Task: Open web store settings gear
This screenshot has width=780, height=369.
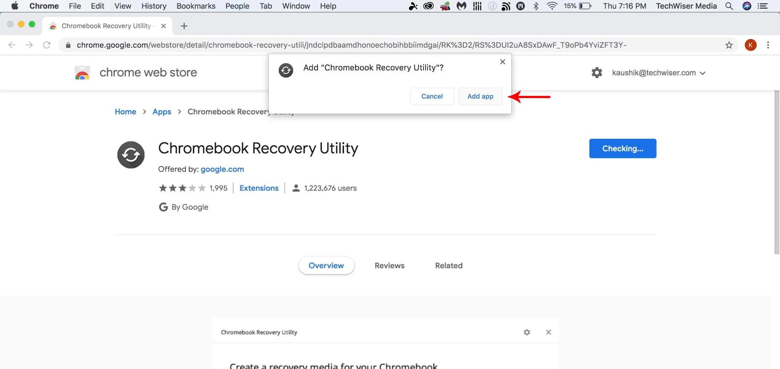Action: coord(597,73)
